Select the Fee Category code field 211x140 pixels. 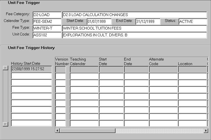coord(47,15)
